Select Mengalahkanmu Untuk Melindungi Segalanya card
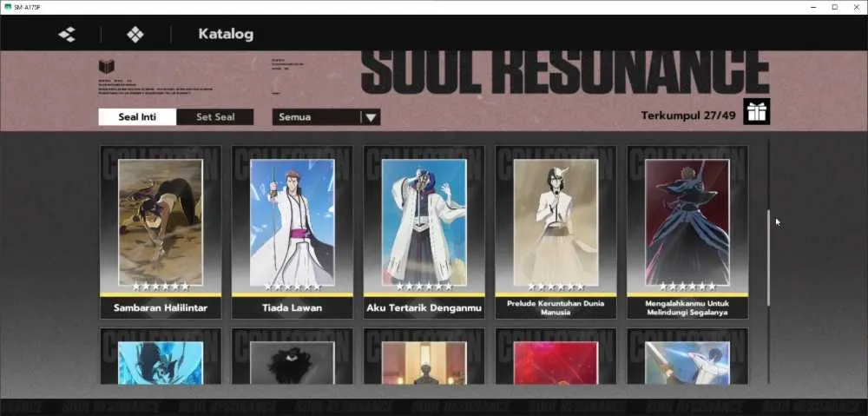Image resolution: width=868 pixels, height=416 pixels. (687, 232)
